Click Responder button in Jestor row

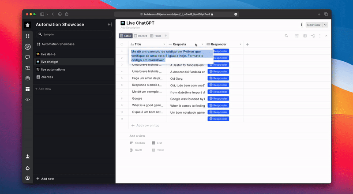coord(218,64)
